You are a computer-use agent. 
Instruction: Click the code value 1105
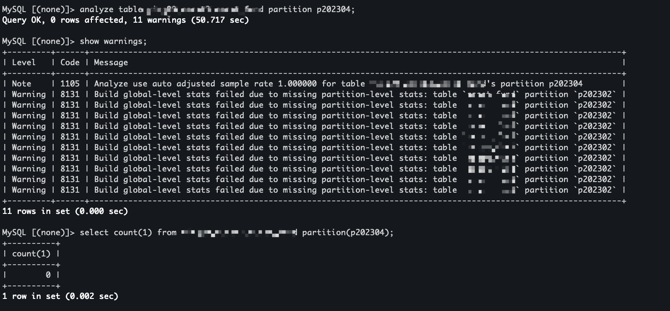point(70,84)
